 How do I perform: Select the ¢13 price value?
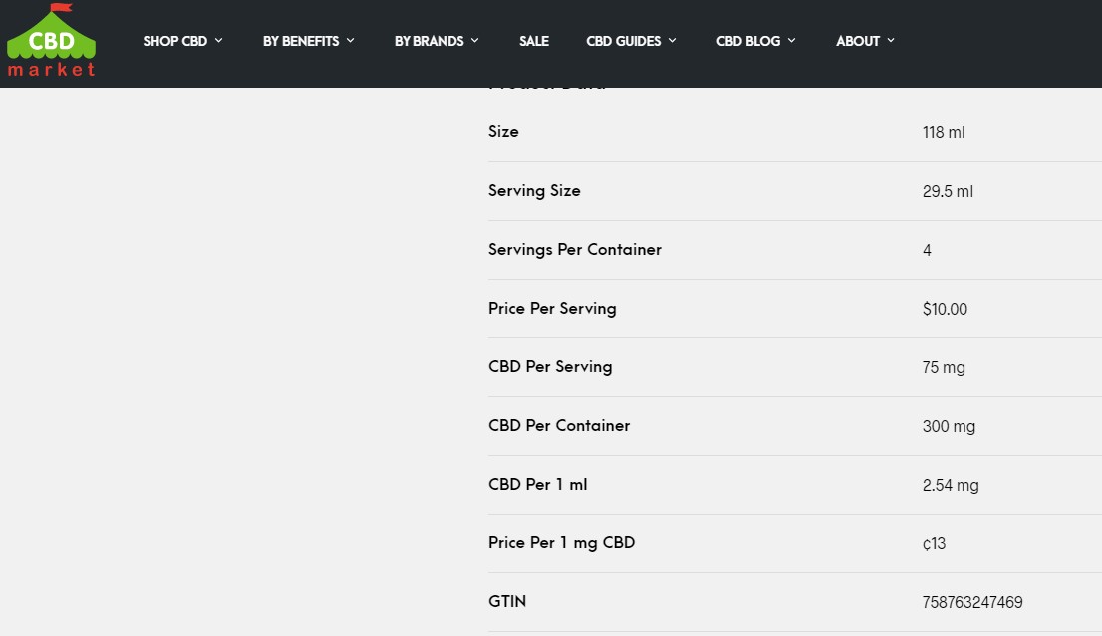pyautogui.click(x=934, y=544)
